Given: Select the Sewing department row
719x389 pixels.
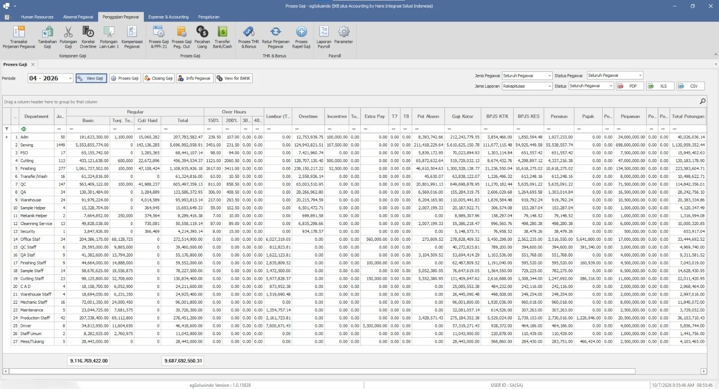Looking at the screenshot, I should pyautogui.click(x=355, y=145).
